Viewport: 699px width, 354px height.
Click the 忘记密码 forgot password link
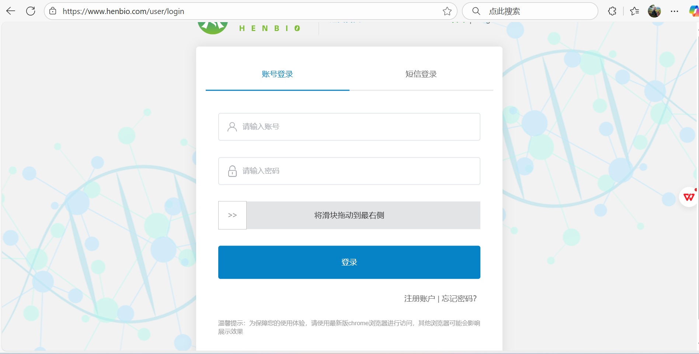tap(459, 299)
